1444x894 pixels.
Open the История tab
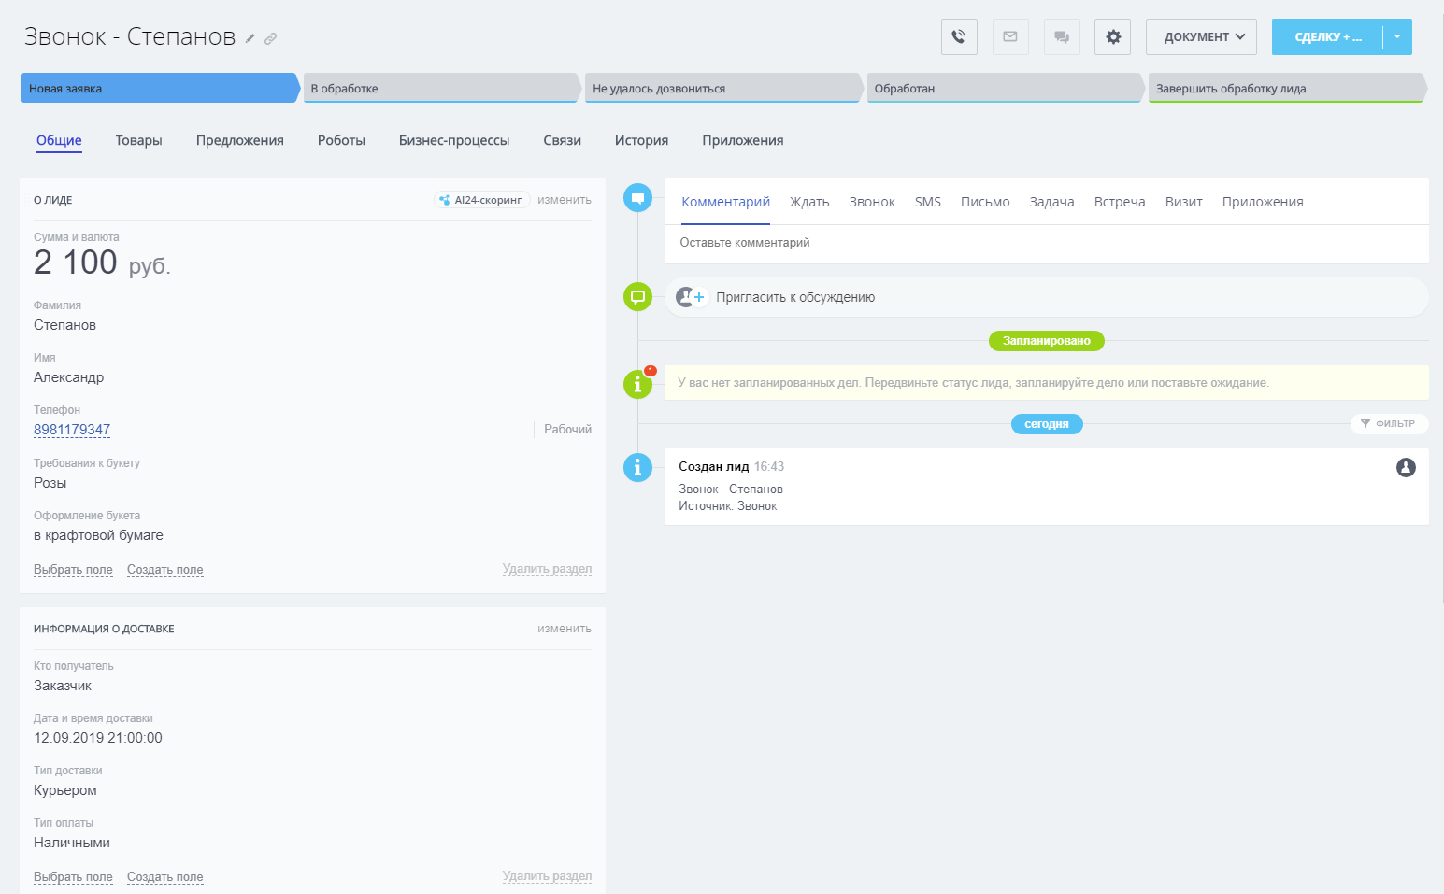(x=641, y=140)
